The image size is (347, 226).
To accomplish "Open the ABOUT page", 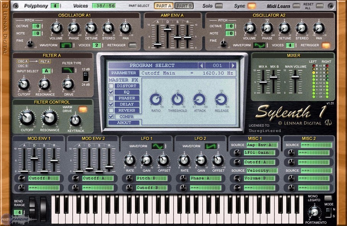I will click(124, 122).
